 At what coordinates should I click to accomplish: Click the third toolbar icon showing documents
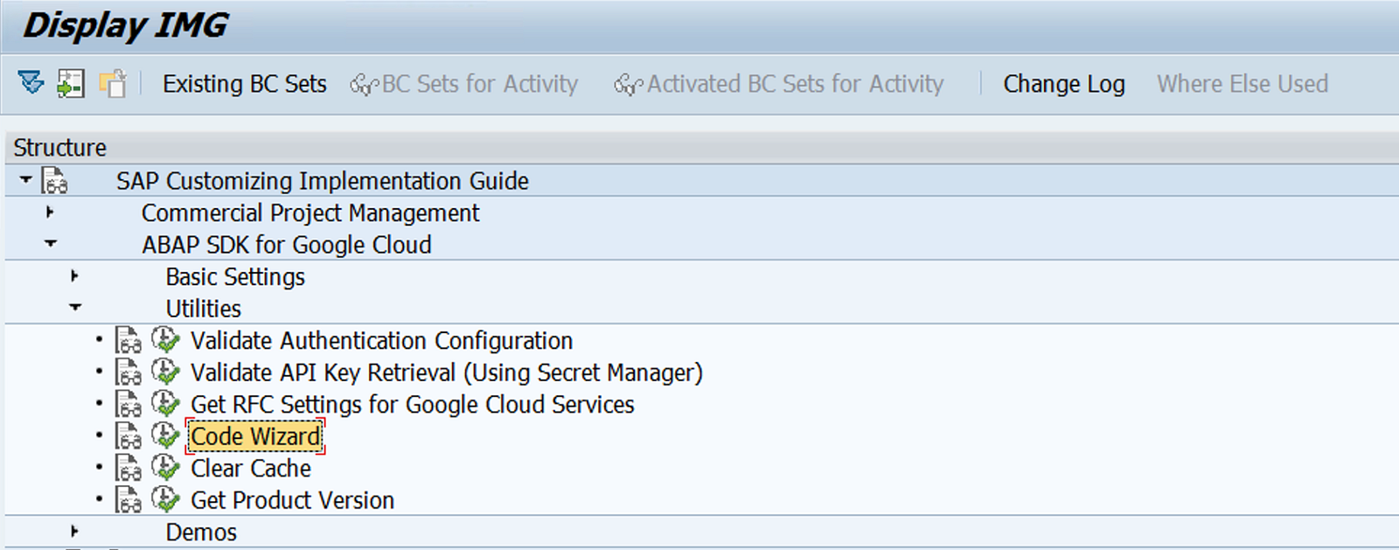click(113, 83)
